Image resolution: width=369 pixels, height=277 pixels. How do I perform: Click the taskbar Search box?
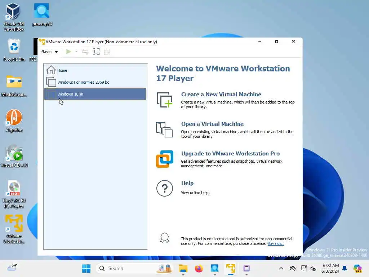(134, 268)
